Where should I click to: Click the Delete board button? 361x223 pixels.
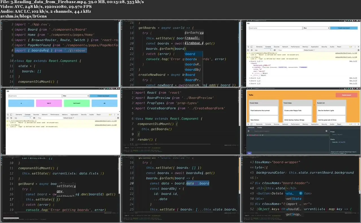point(346,95)
